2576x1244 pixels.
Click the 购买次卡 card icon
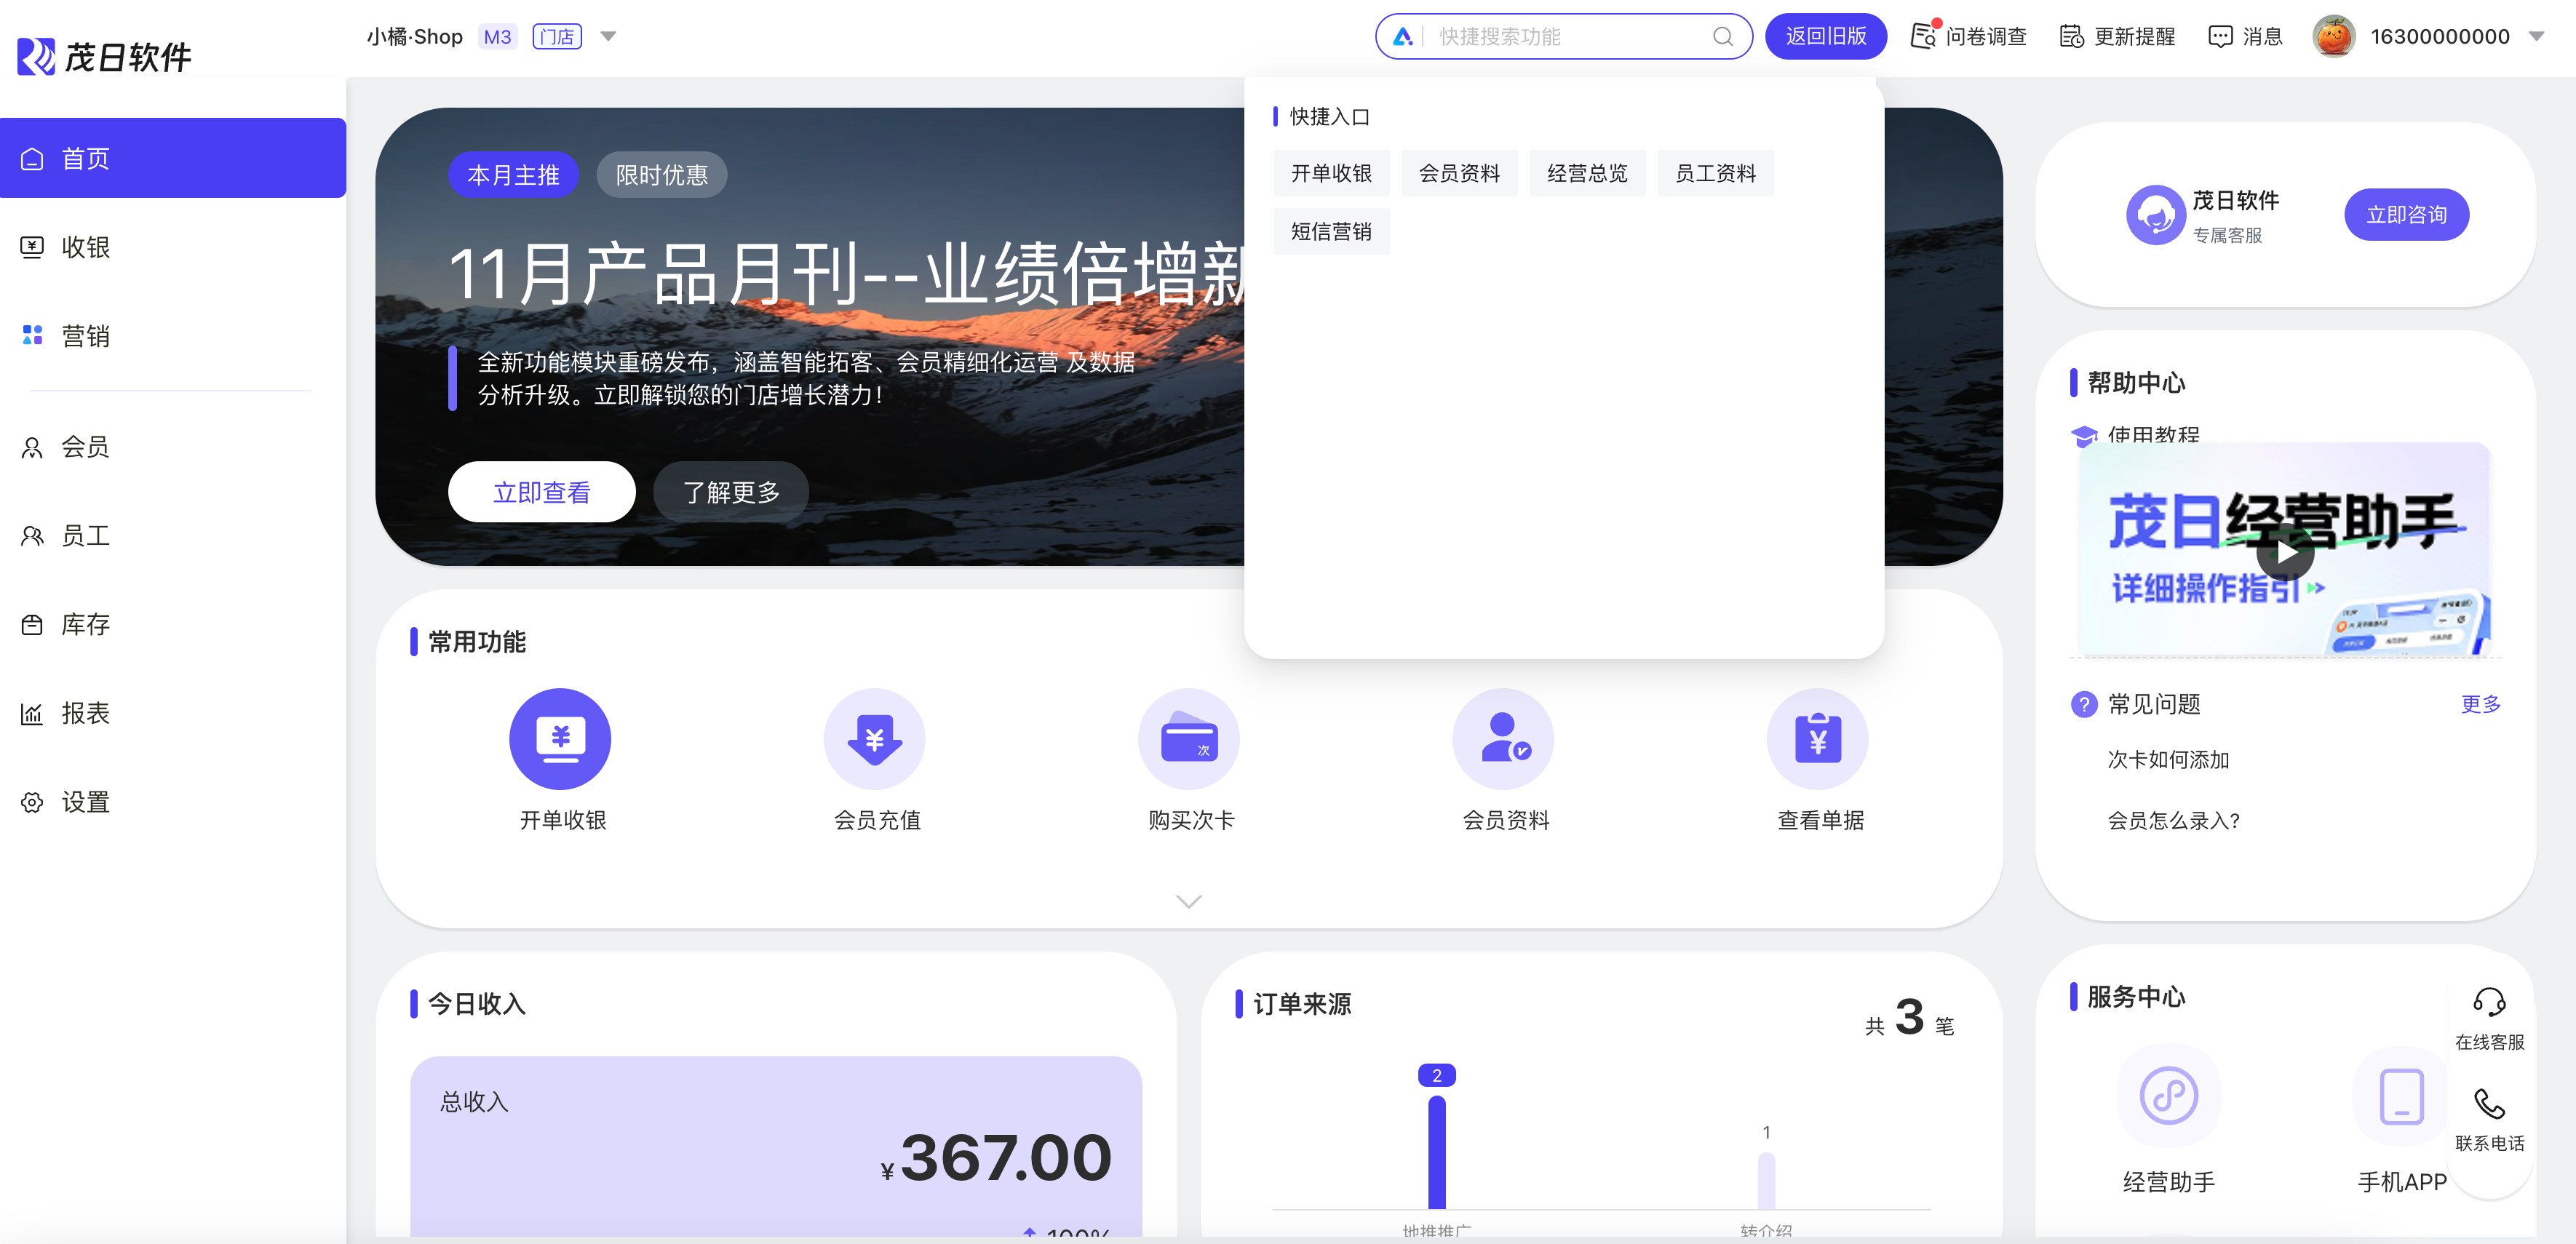coord(1188,739)
